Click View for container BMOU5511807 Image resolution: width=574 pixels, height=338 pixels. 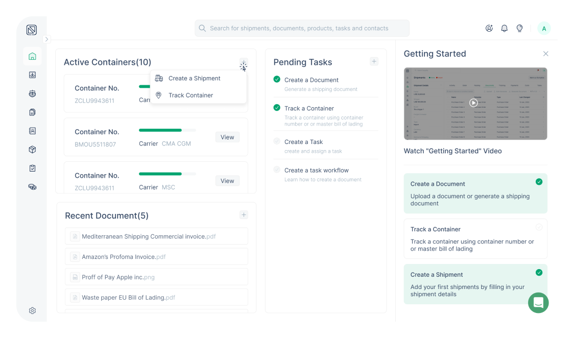227,137
